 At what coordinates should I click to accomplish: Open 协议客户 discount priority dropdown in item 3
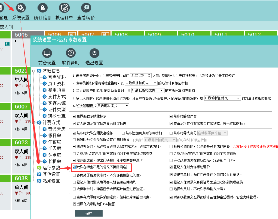[148, 90]
